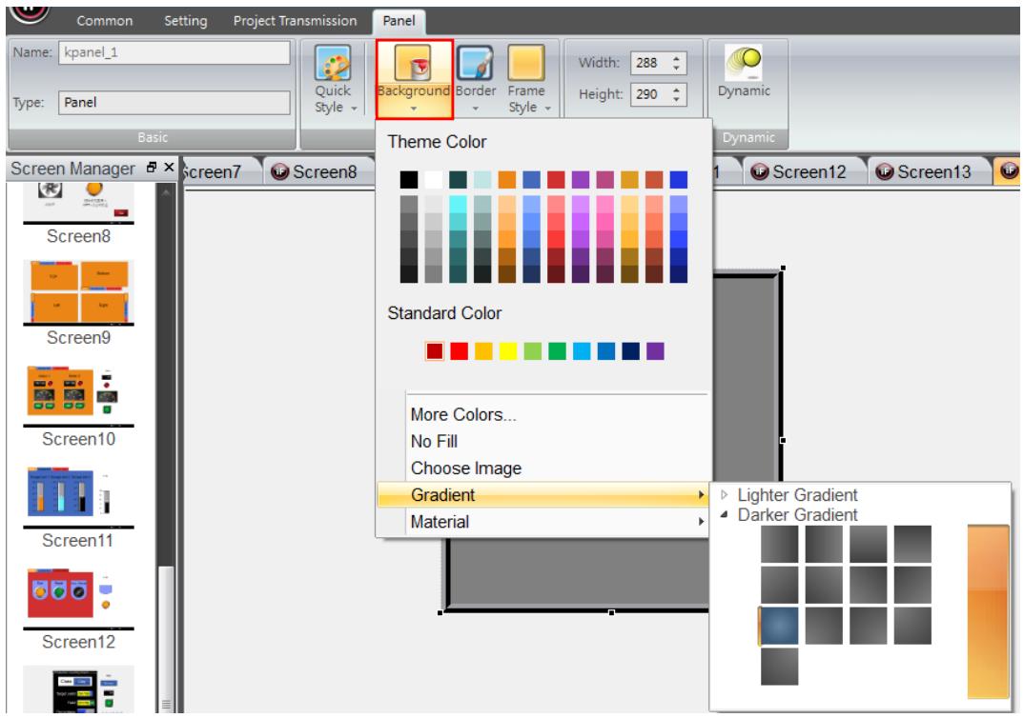Select the Screen8 tab icon

[x=279, y=171]
